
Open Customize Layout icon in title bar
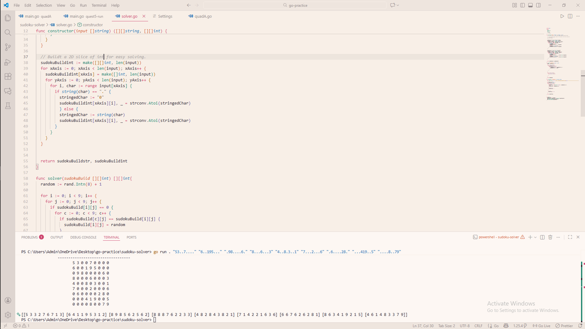click(515, 5)
